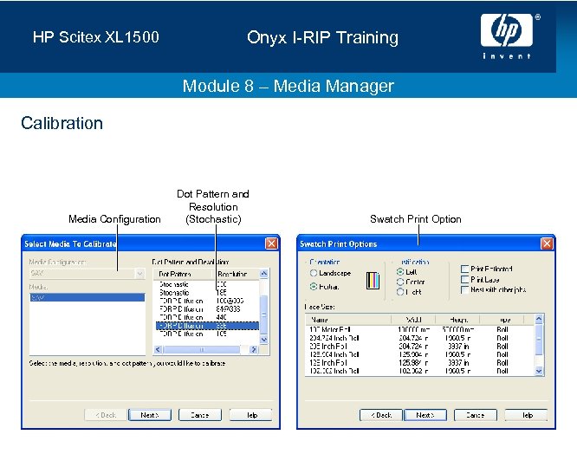Select Portrait orientation

tap(314, 286)
